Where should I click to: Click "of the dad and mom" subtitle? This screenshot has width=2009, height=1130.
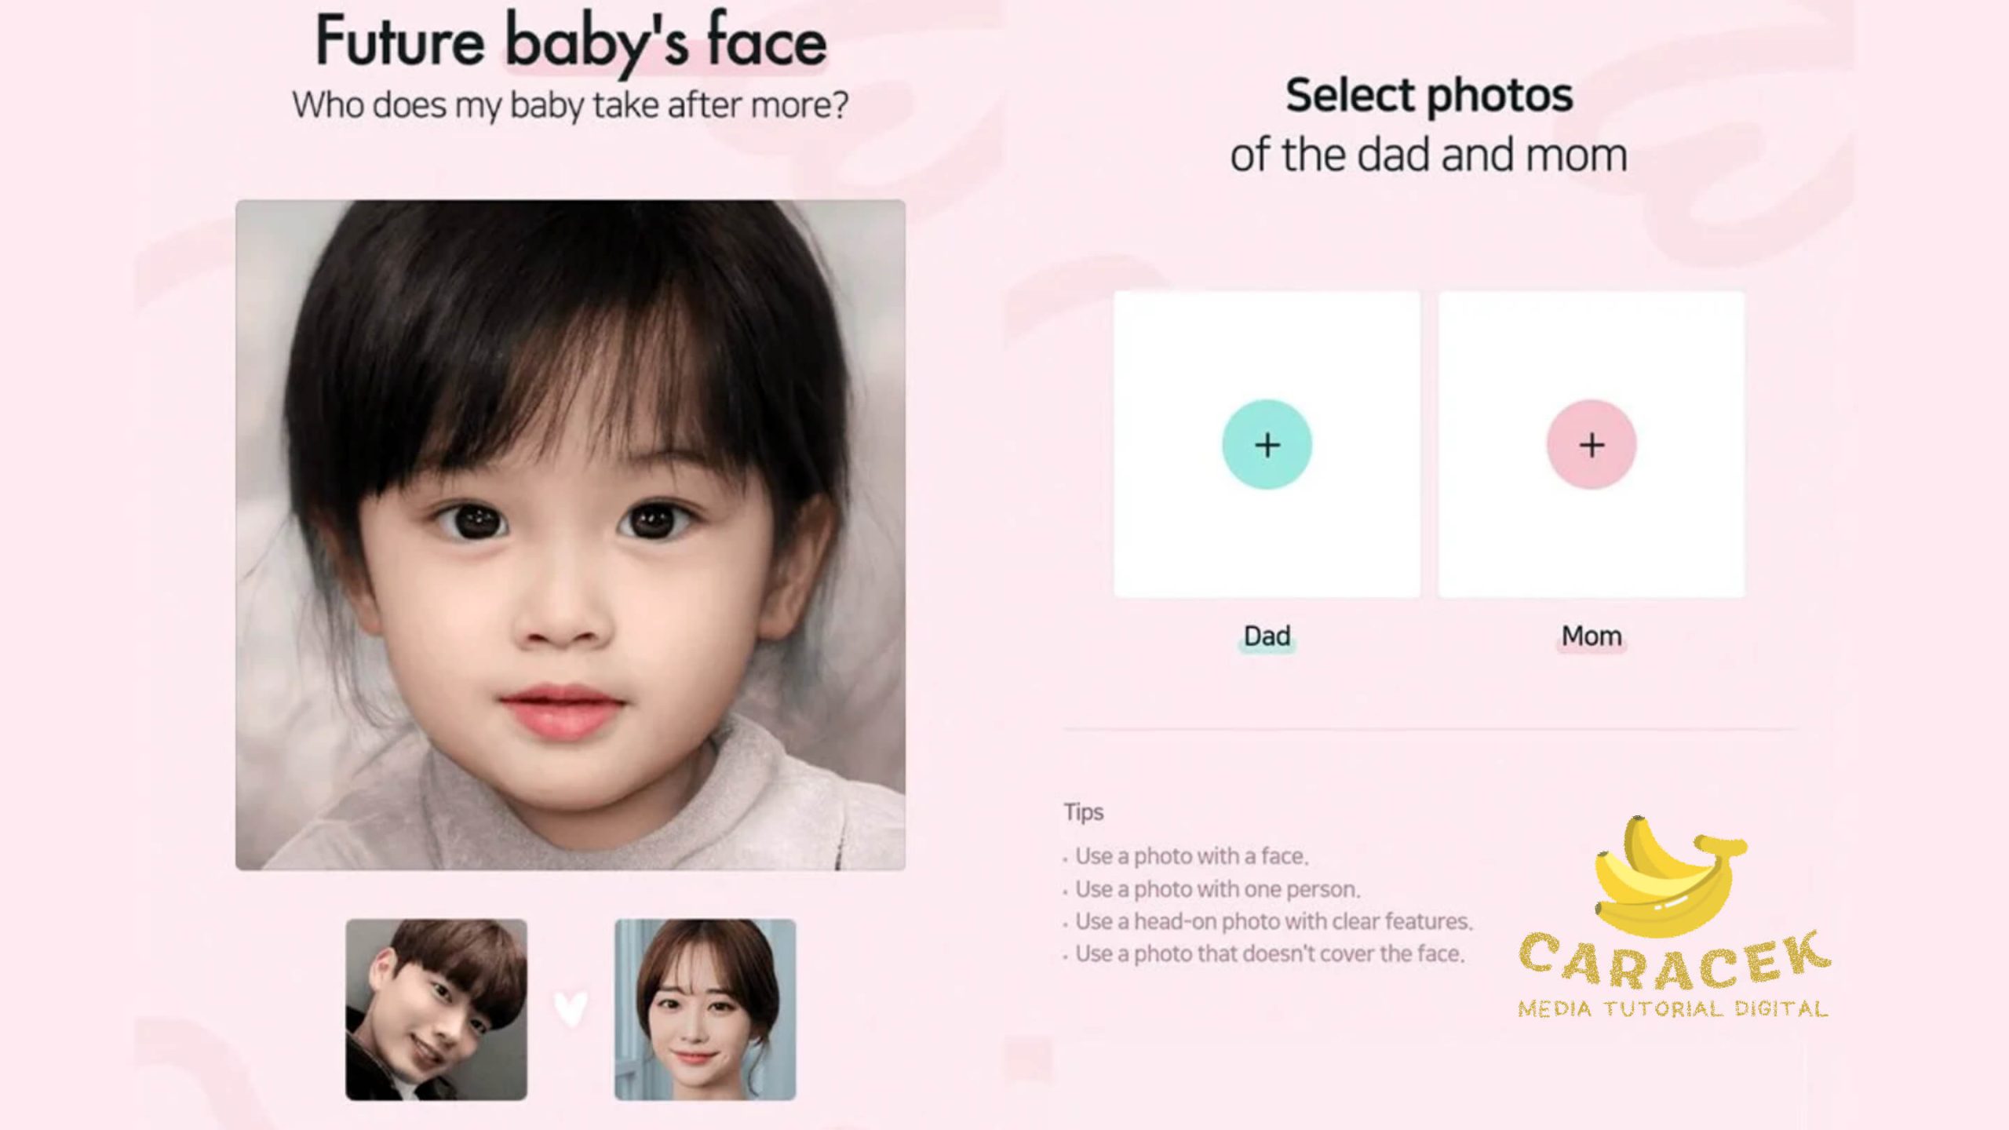click(1429, 155)
